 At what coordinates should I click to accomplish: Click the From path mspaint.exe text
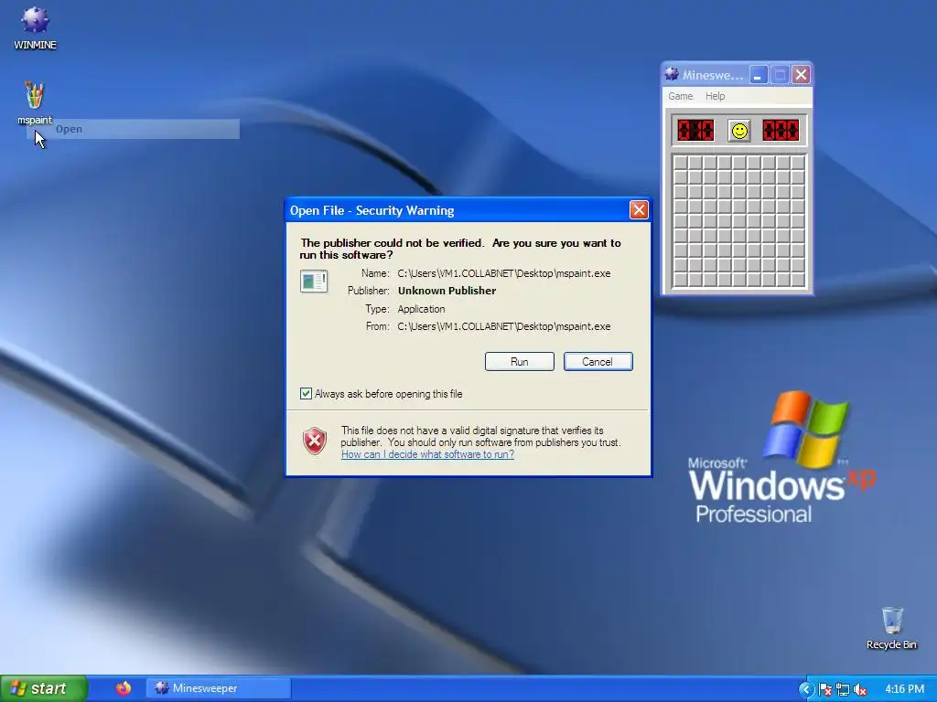(x=504, y=326)
